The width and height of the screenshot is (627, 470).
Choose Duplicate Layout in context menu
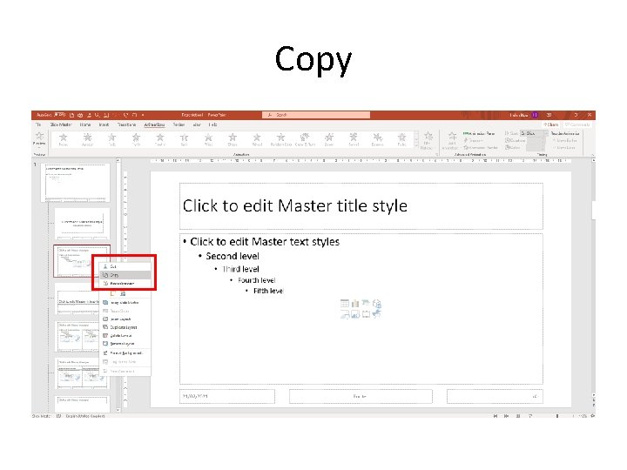tap(125, 327)
